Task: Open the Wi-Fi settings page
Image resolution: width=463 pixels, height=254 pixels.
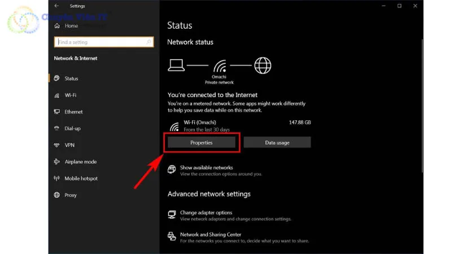Action: tap(71, 95)
